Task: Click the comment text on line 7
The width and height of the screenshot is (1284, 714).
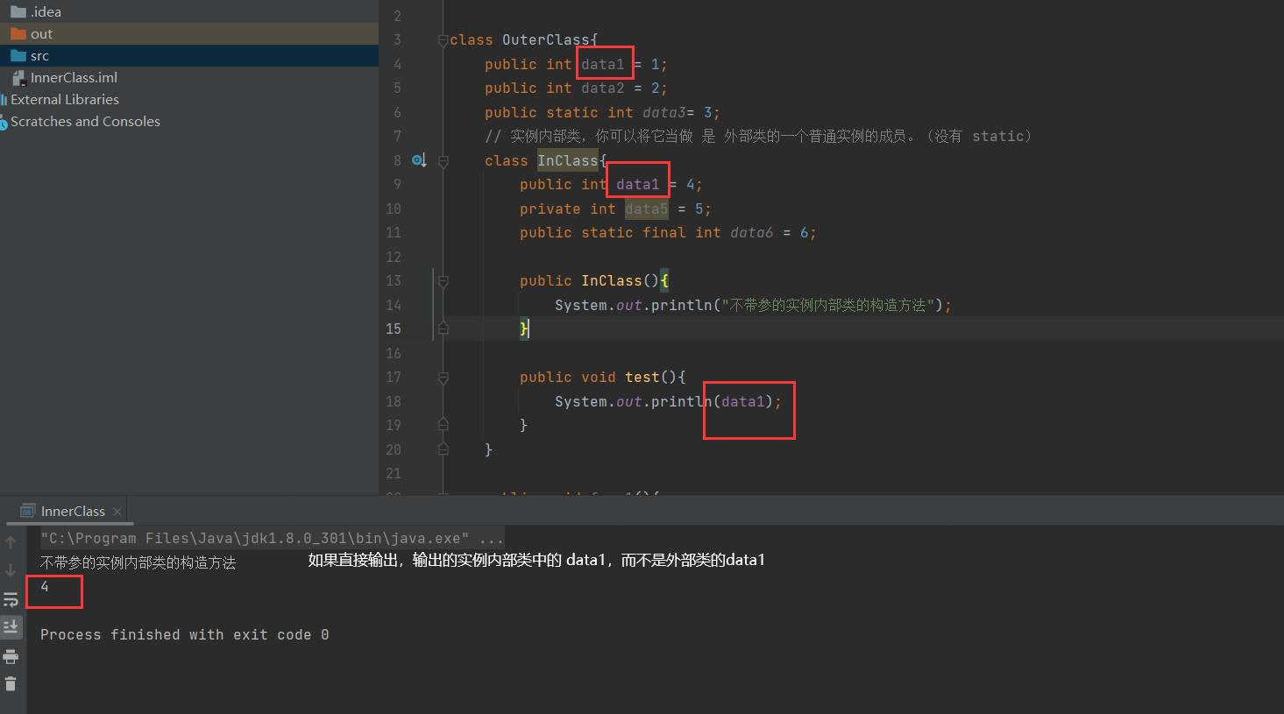Action: (759, 137)
